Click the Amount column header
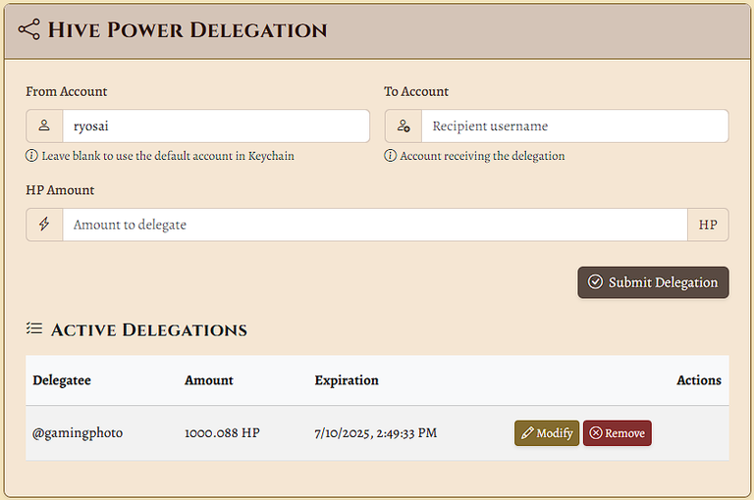Screen dimensions: 754x500 [x=209, y=380]
